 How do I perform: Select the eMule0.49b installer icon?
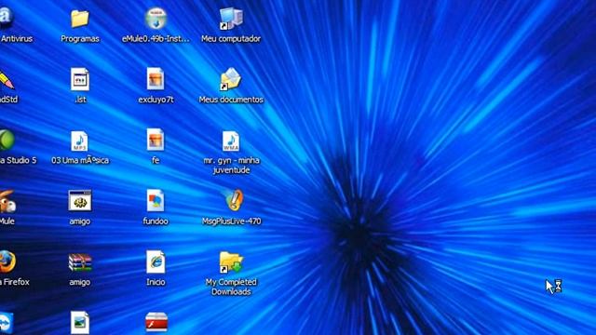pos(156,19)
